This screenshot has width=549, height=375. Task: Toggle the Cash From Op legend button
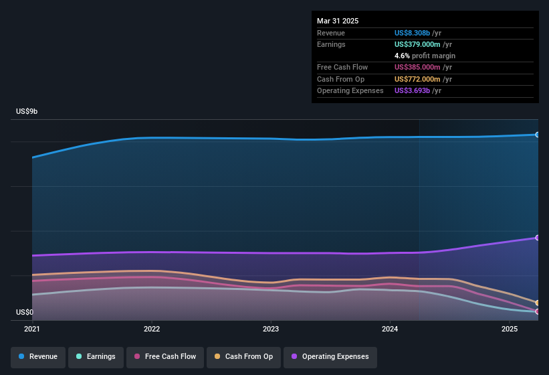[243, 357]
